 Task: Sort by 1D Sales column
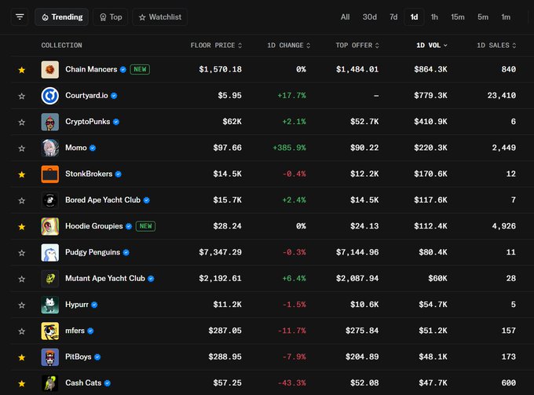coord(496,46)
